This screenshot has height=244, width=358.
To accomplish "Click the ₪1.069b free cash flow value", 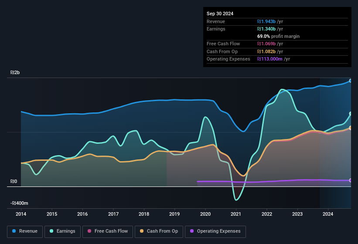I will 266,44.
